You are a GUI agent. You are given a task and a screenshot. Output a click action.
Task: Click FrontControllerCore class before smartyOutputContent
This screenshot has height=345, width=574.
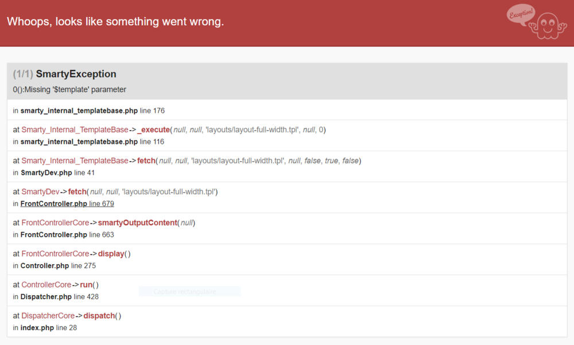(x=55, y=222)
